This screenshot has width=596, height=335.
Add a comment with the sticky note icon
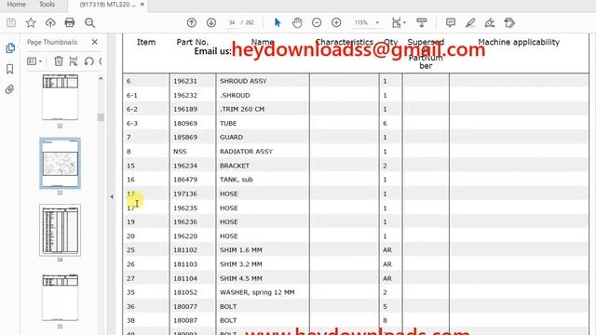point(451,22)
